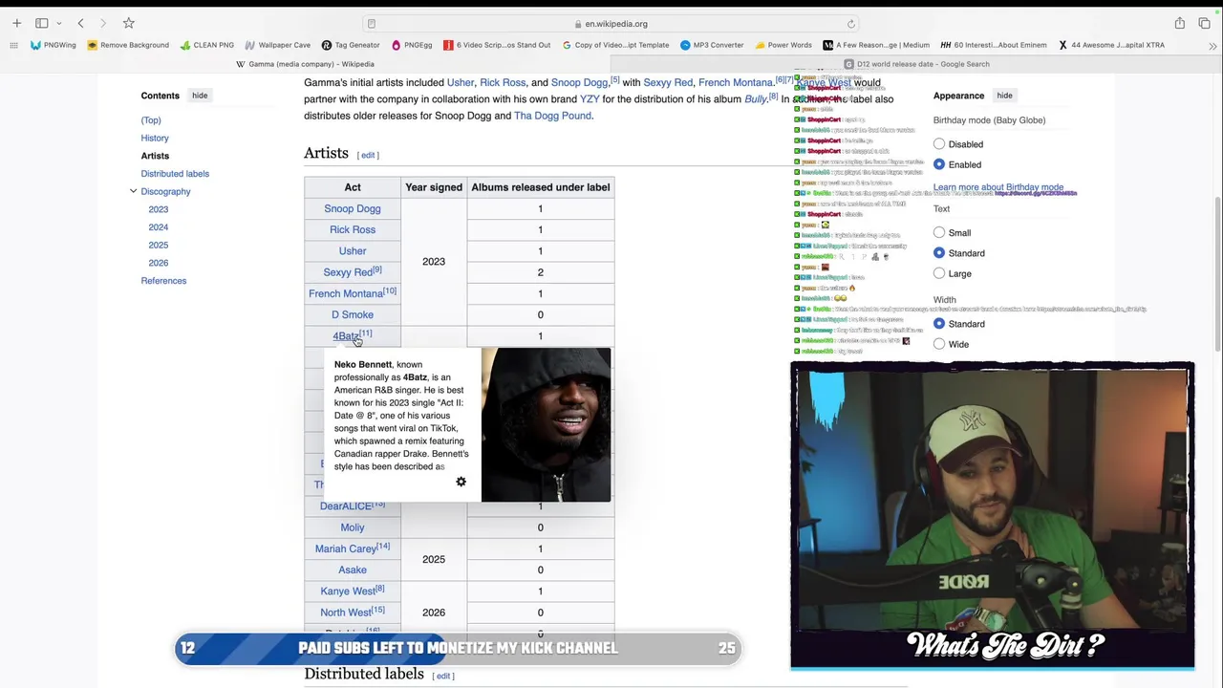Jump to (Top) in Contents
The height and width of the screenshot is (688, 1223).
coord(151,120)
